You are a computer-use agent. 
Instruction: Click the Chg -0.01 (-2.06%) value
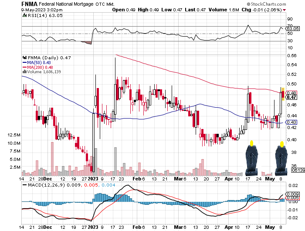click(x=261, y=10)
